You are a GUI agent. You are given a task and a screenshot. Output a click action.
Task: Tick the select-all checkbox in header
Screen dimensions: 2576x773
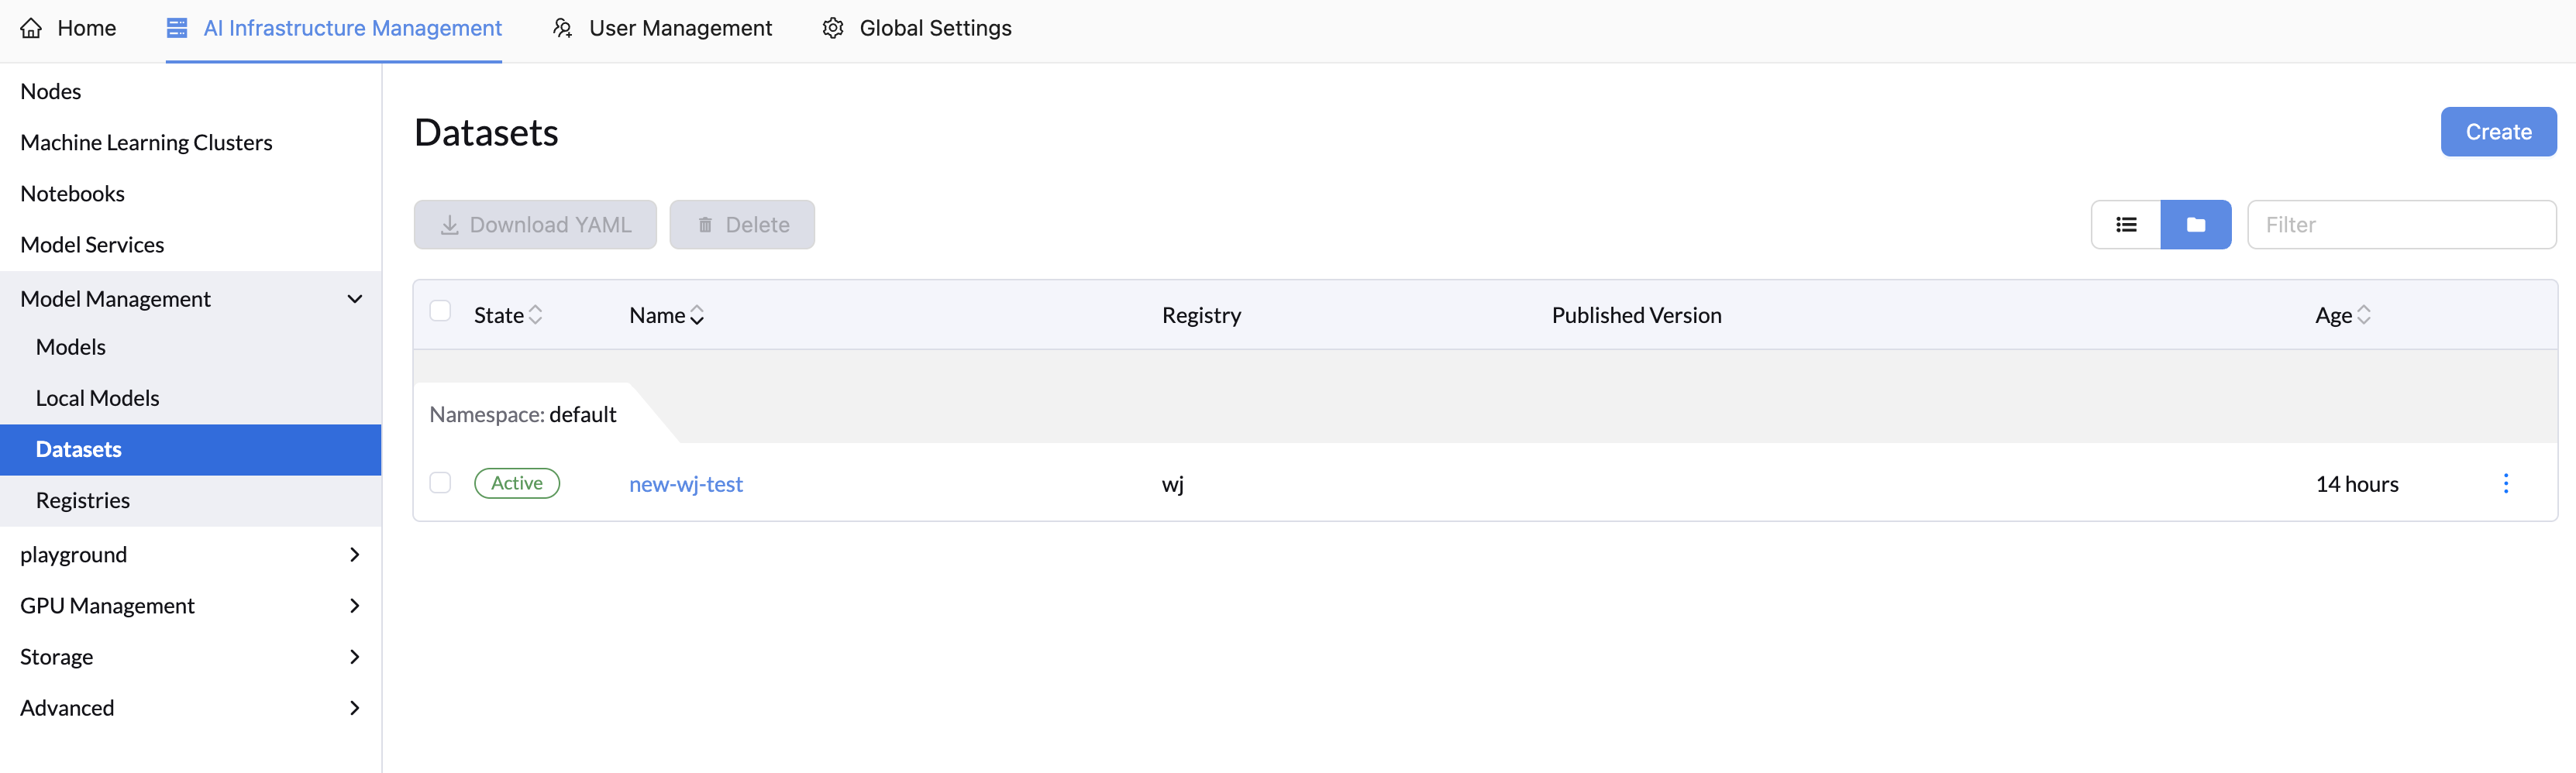tap(440, 311)
